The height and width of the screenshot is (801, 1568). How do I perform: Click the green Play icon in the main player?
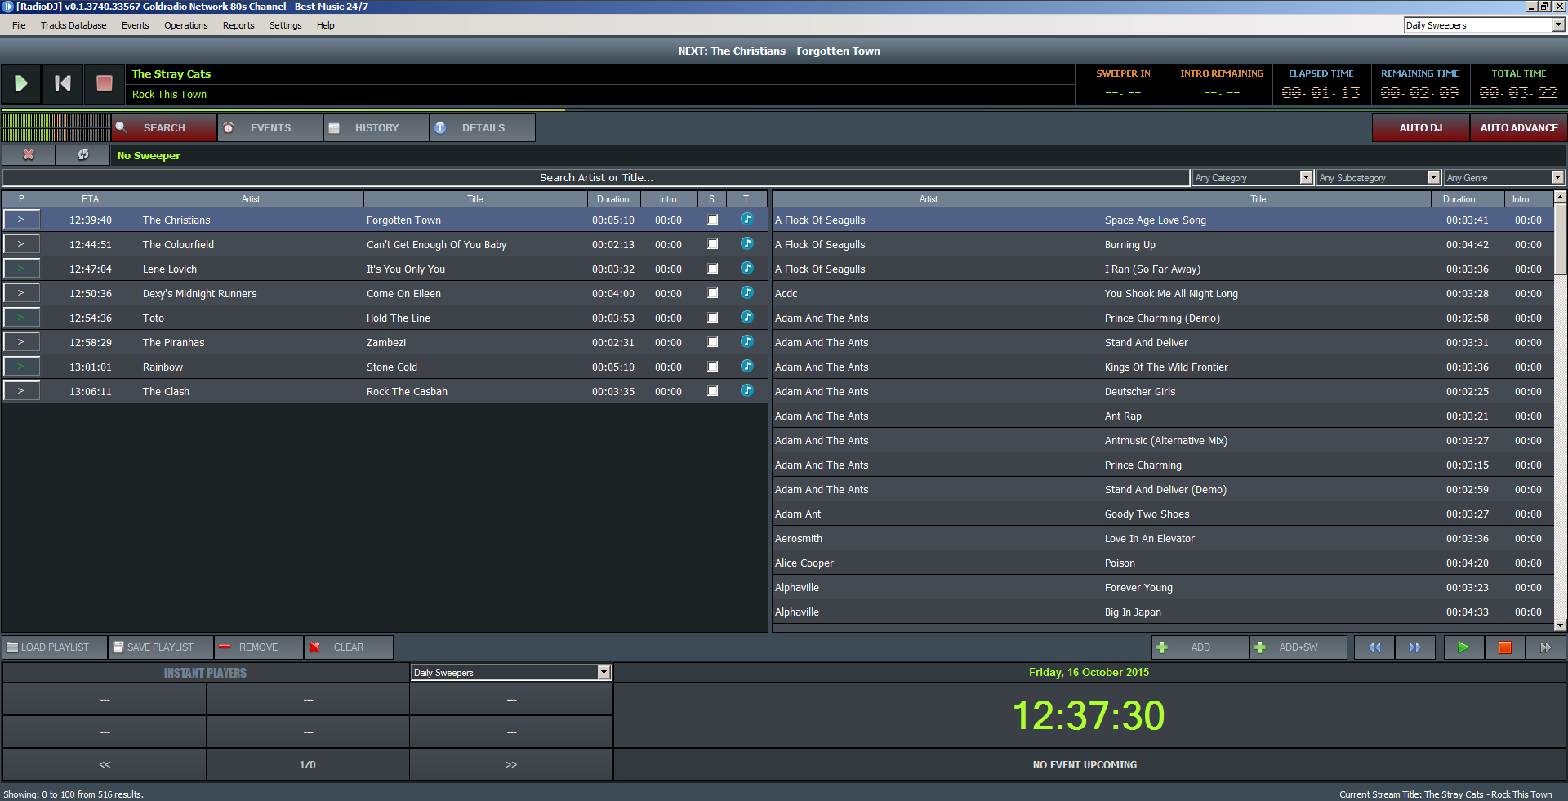(x=20, y=83)
